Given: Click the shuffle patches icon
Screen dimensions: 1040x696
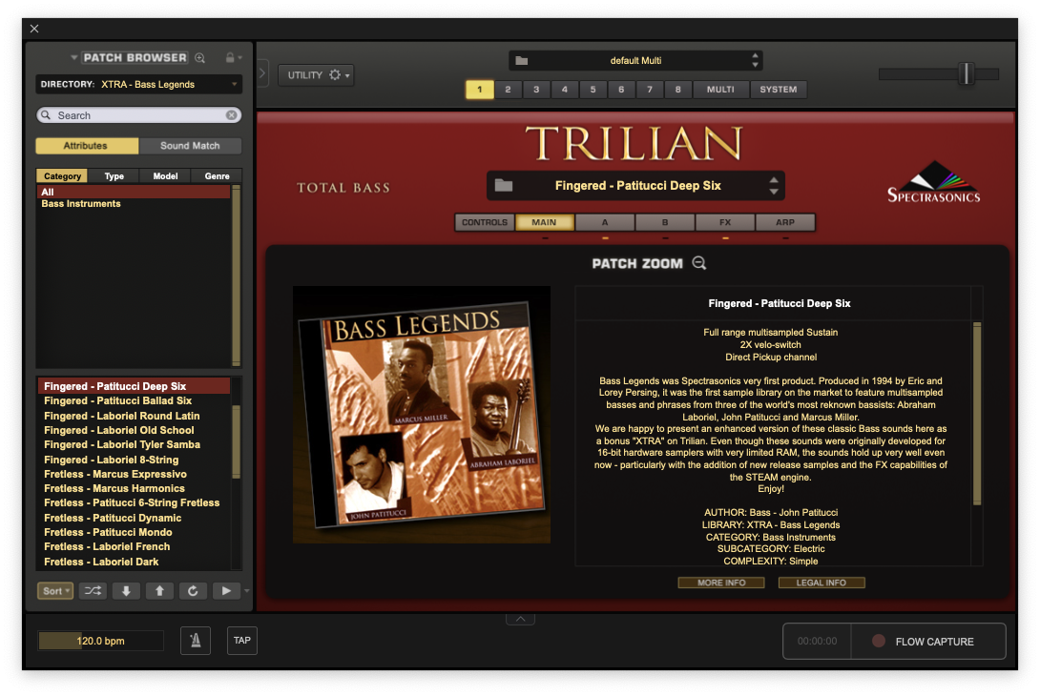Looking at the screenshot, I should tap(93, 590).
